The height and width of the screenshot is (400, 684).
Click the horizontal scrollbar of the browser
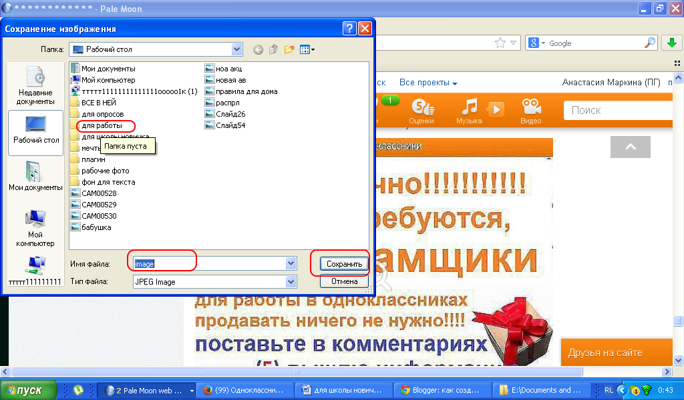297,372
